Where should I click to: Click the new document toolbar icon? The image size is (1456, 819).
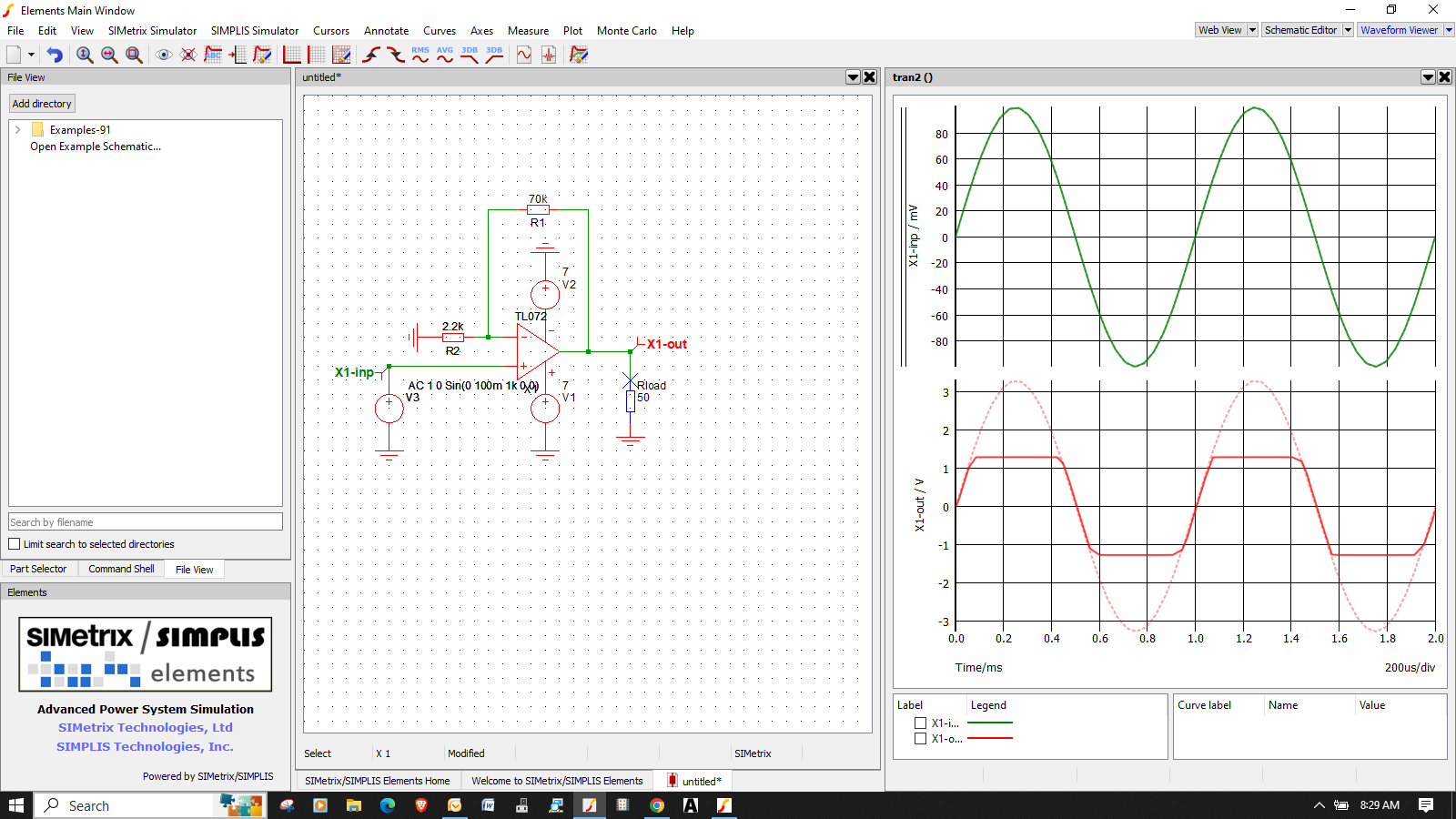pos(14,55)
